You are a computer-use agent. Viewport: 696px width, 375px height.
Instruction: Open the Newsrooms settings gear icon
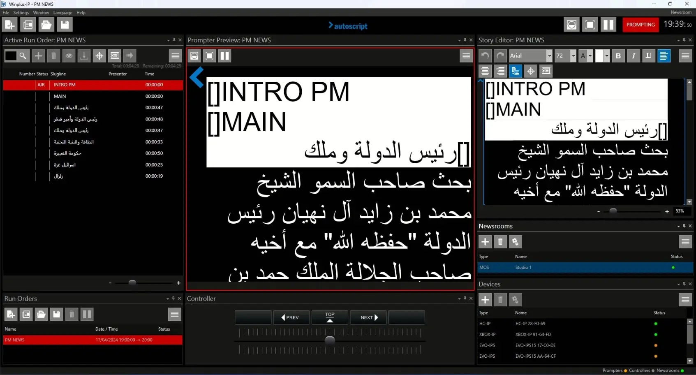click(x=515, y=242)
